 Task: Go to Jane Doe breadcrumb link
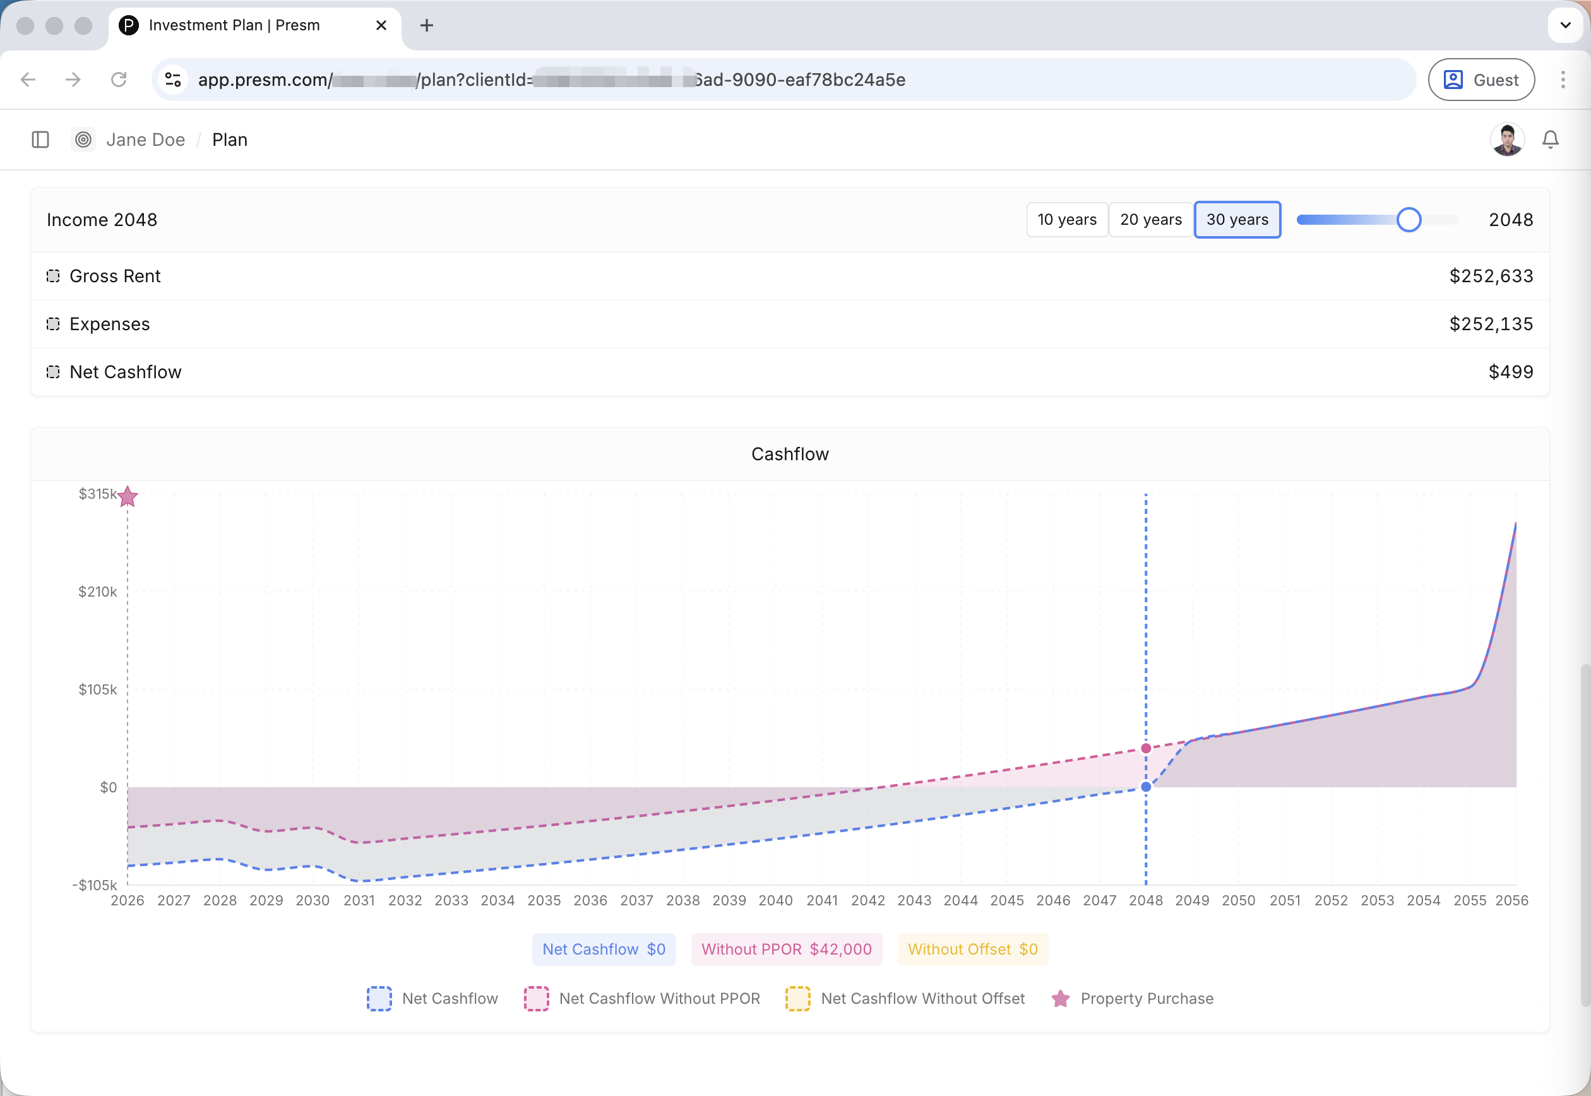[x=146, y=140]
